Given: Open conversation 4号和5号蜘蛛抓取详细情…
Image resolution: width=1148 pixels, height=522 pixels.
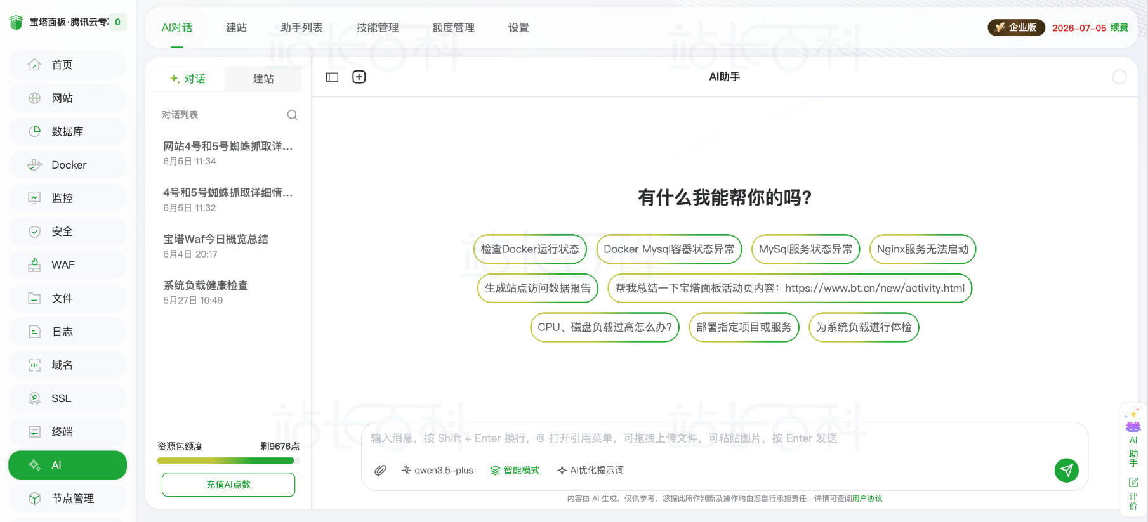Looking at the screenshot, I should coord(228,199).
